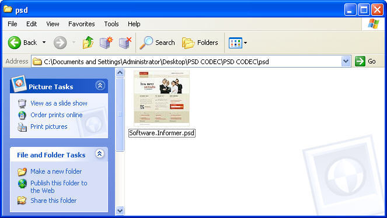Close the psd window
This screenshot has width=387, height=218.
click(x=378, y=10)
